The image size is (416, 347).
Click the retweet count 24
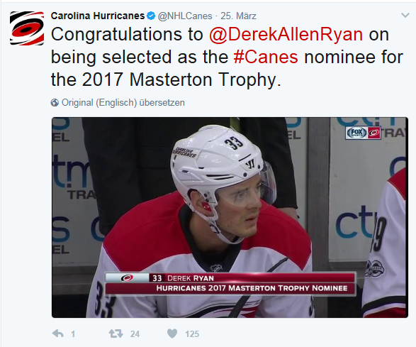click(x=135, y=334)
